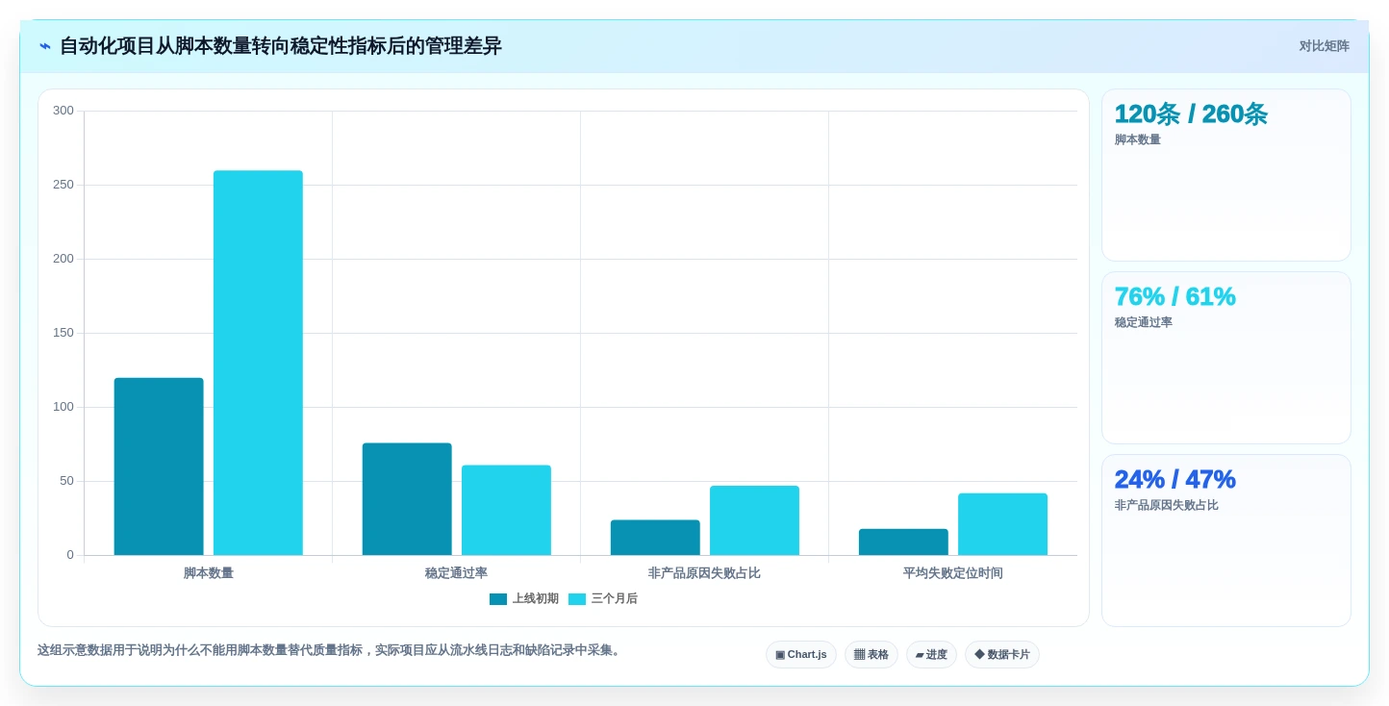The height and width of the screenshot is (706, 1389).
Task: Click the 150 y-axis tick label
Action: (x=63, y=333)
